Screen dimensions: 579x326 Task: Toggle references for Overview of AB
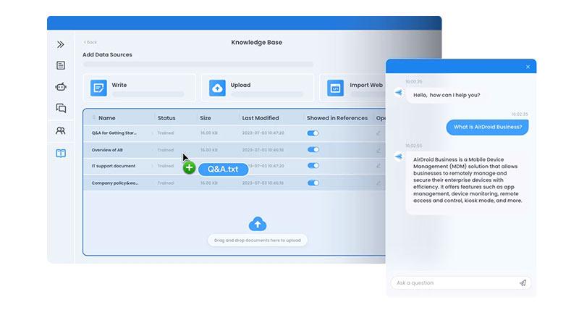(x=313, y=150)
